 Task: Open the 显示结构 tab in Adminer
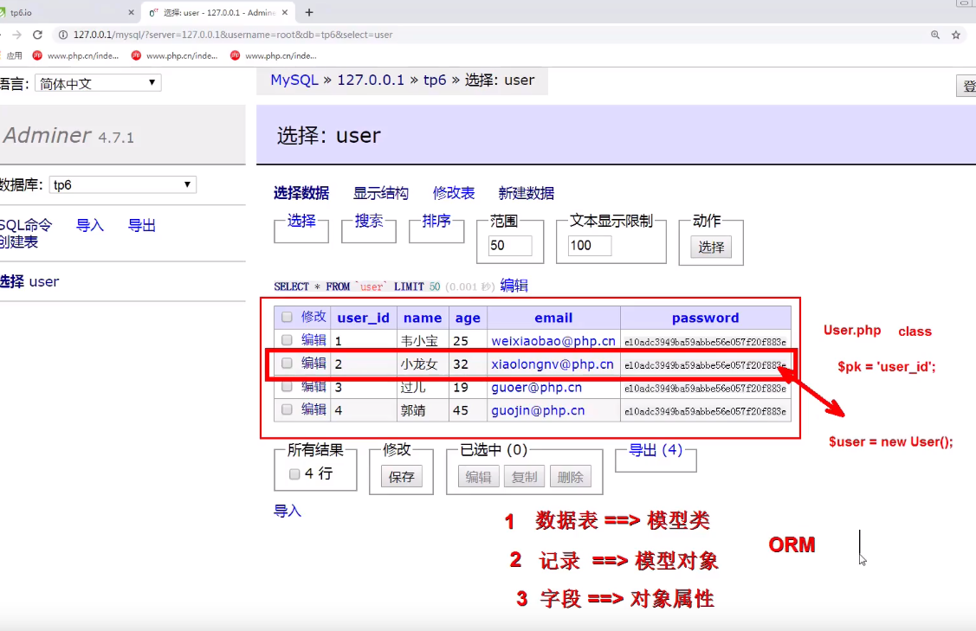click(382, 193)
